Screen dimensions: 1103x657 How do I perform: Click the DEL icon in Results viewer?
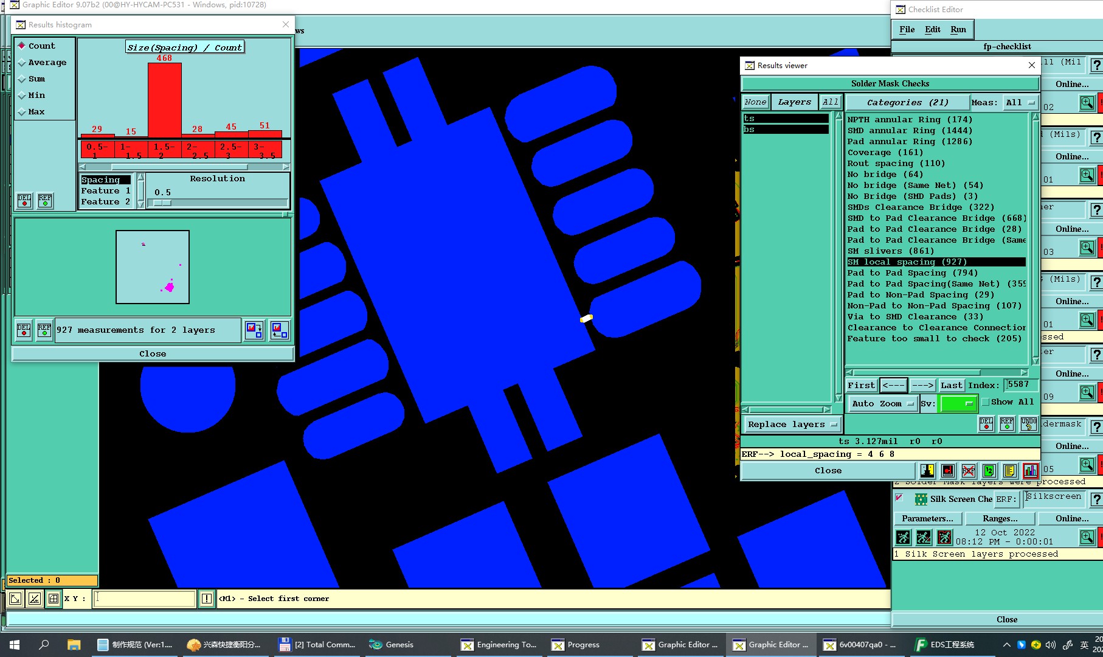(986, 424)
